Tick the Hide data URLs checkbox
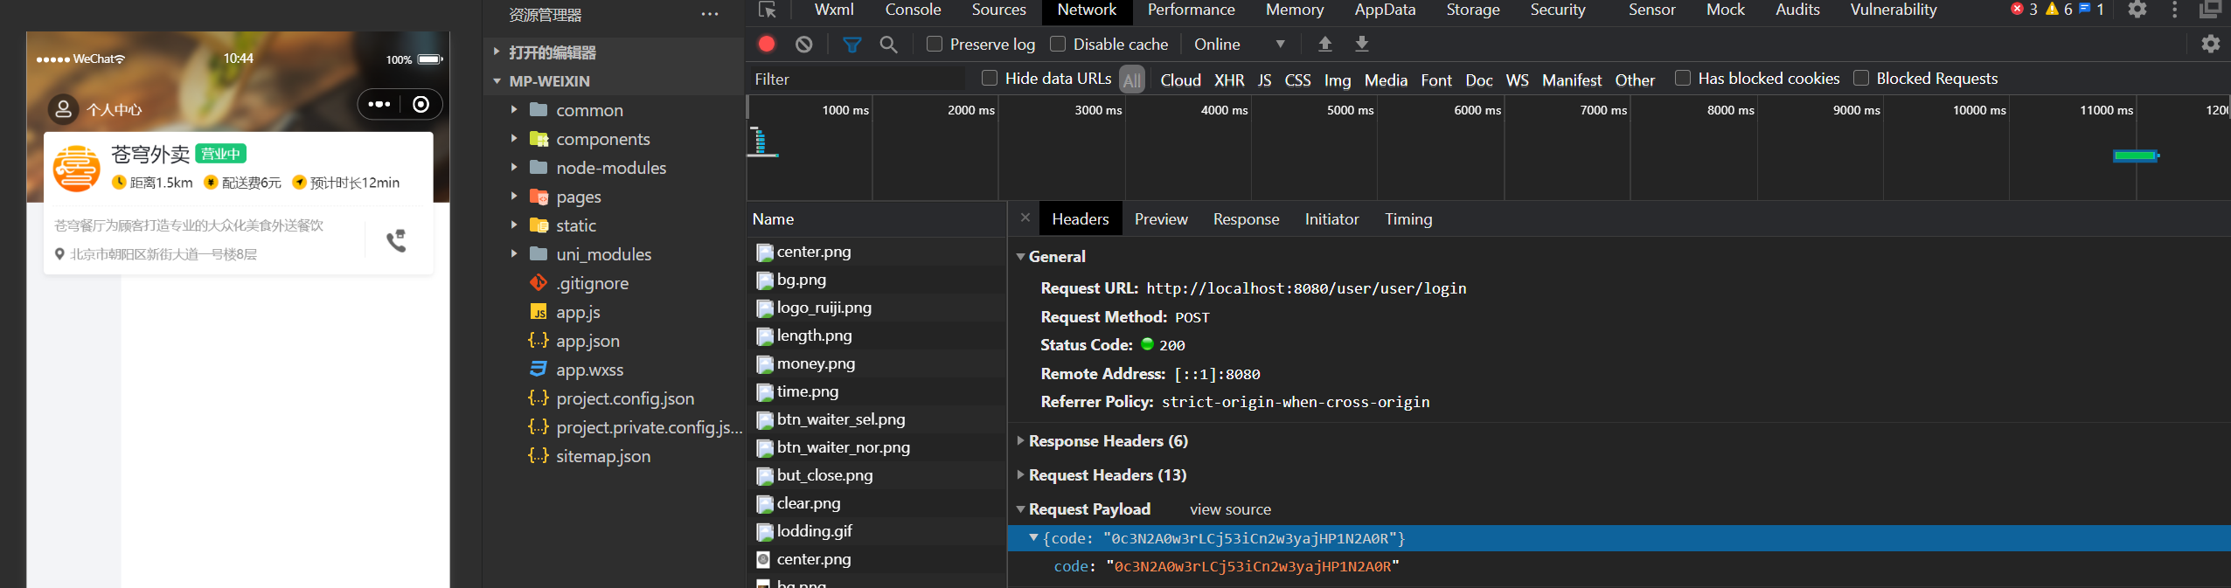 tap(990, 78)
